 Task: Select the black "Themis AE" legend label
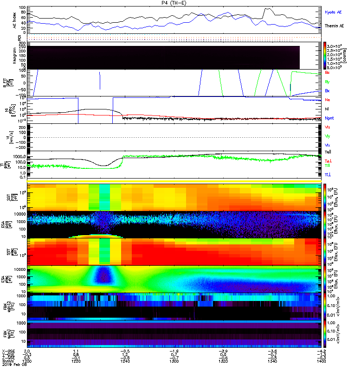pos(334,26)
